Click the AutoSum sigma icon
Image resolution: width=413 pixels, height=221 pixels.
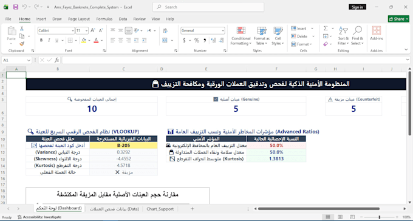pos(326,28)
